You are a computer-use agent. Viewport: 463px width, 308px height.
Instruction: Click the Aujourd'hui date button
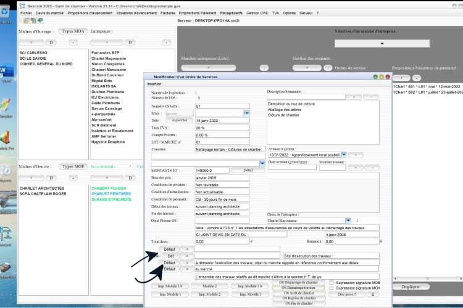(x=179, y=120)
